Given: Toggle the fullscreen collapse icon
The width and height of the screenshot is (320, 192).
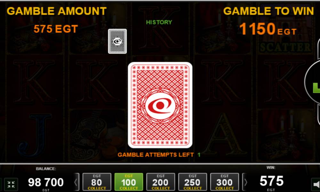Looking at the screenshot, I should click(11, 184).
